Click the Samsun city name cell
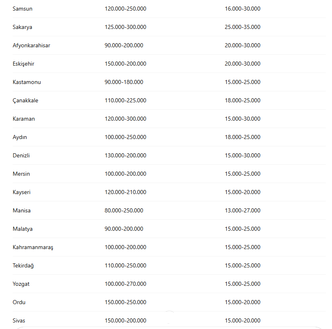Viewport: 332px width, 329px height. tap(22, 9)
